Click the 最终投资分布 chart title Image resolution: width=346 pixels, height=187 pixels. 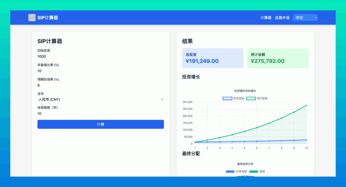pyautogui.click(x=245, y=164)
